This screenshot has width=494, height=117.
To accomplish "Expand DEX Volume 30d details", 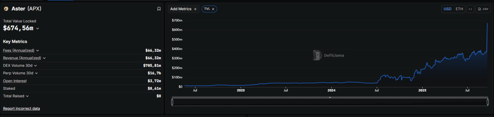I will click(x=36, y=66).
